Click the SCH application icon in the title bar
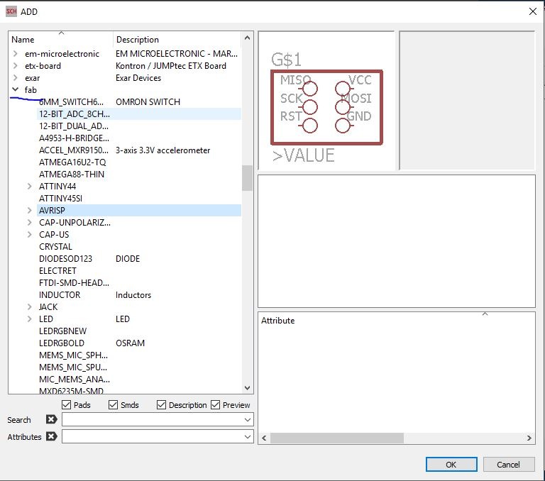Viewport: 545px width, 481px height. [11, 11]
